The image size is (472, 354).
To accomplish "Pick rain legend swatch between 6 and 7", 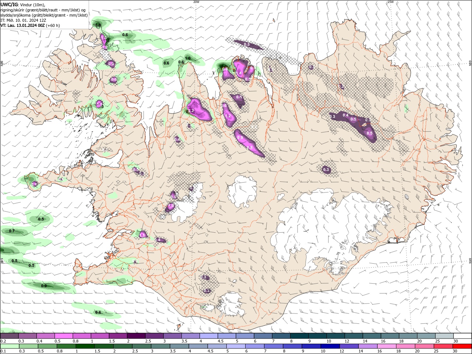I will coord(254,346).
